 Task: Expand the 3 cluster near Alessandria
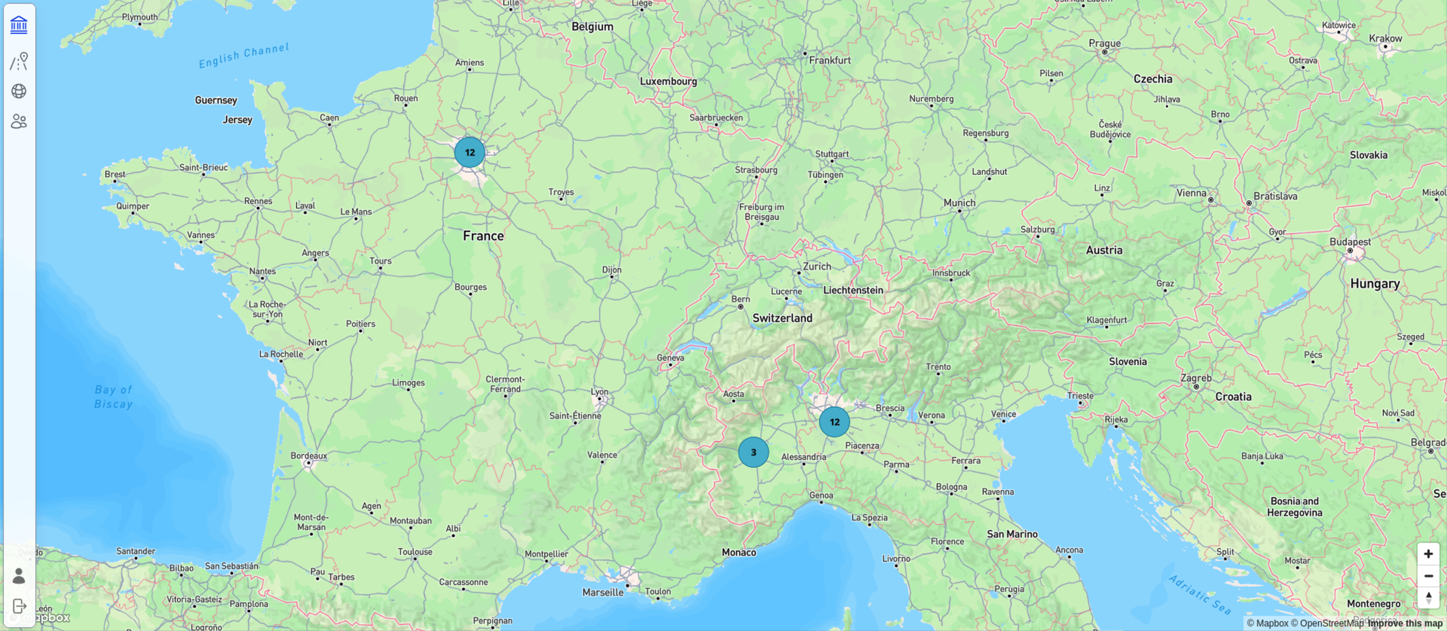[x=753, y=452]
